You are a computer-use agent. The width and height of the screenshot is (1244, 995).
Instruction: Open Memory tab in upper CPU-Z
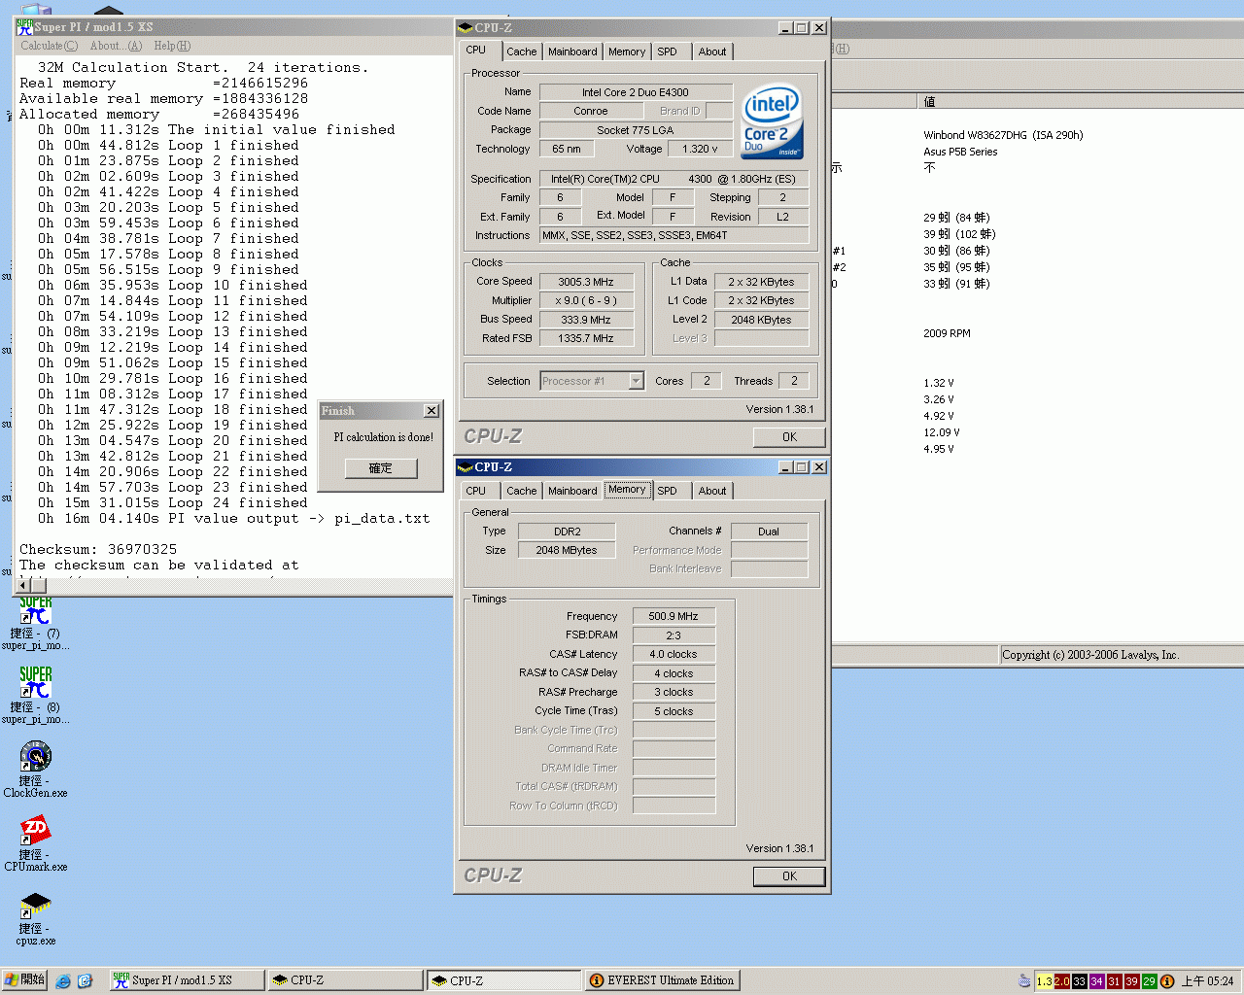pos(627,51)
